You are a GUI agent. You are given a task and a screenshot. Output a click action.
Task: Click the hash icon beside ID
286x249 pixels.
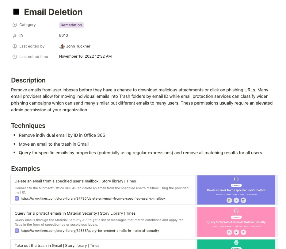tap(15, 36)
